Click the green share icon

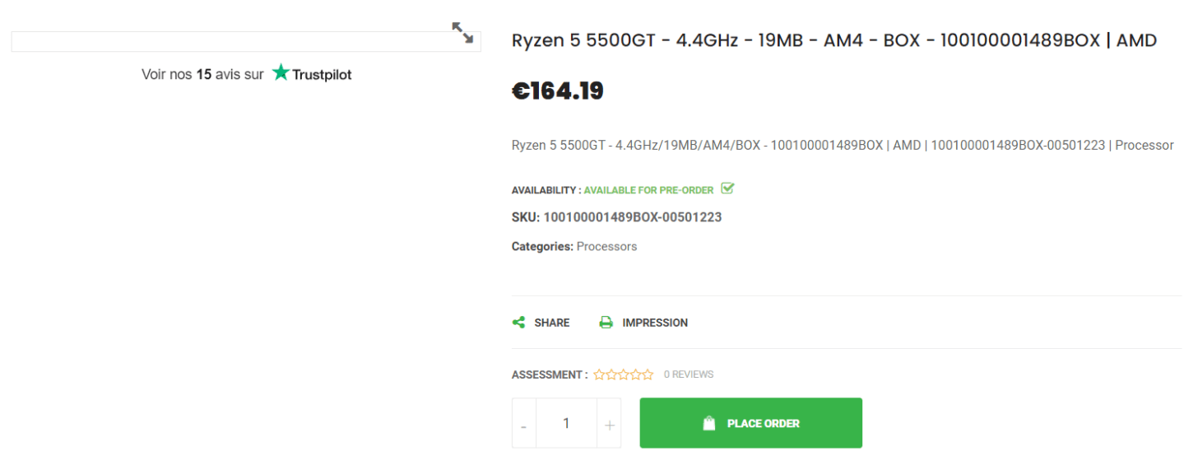518,323
